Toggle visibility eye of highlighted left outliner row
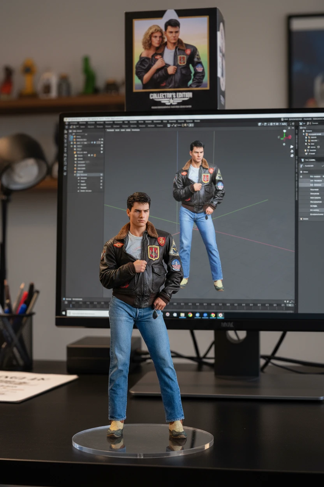 tap(101, 175)
